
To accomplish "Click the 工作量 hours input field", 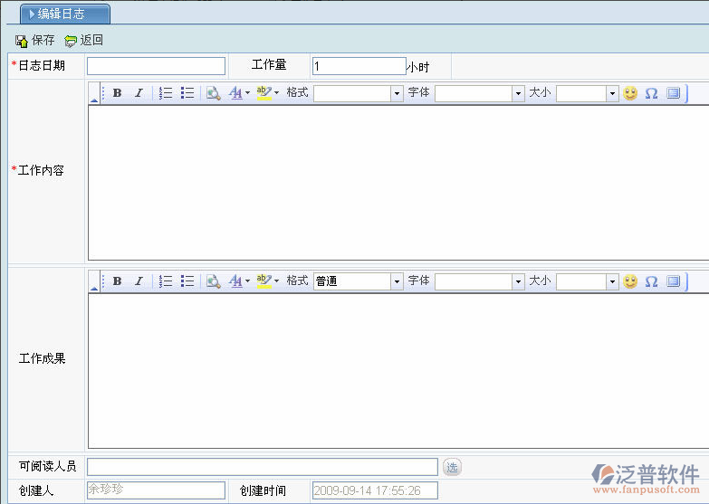I will point(359,66).
